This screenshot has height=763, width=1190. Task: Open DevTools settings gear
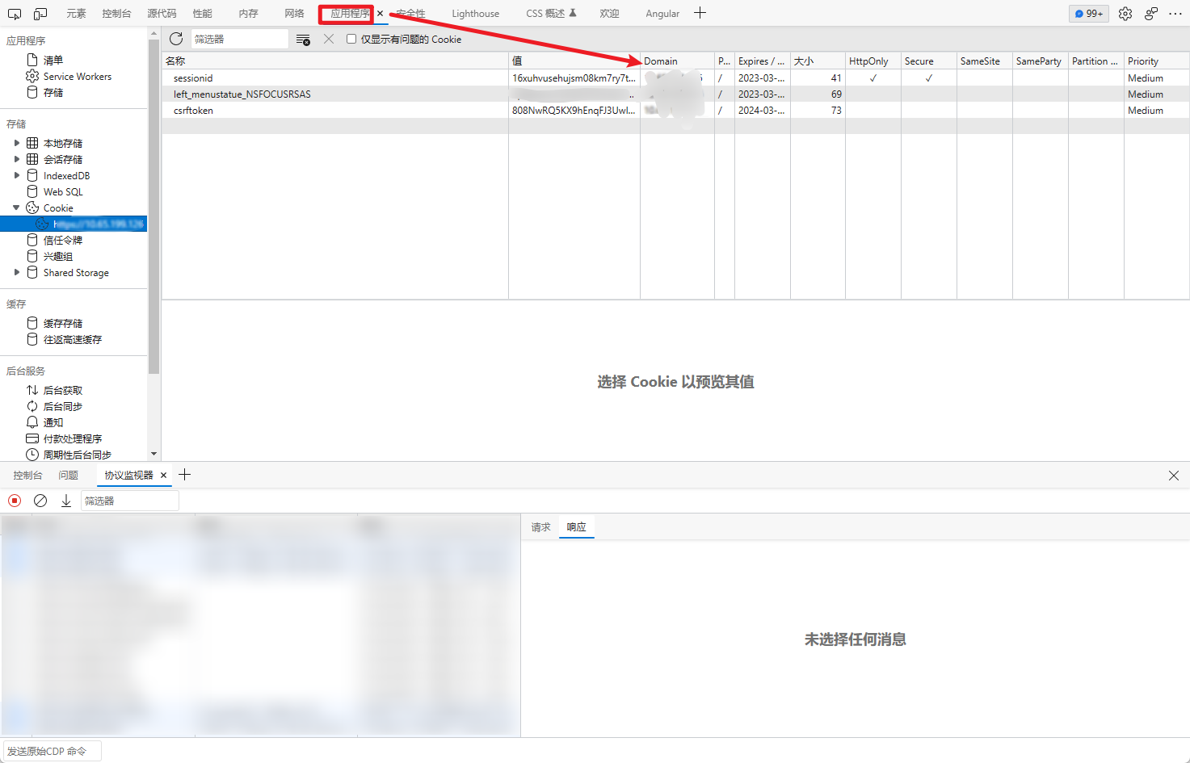(x=1125, y=14)
